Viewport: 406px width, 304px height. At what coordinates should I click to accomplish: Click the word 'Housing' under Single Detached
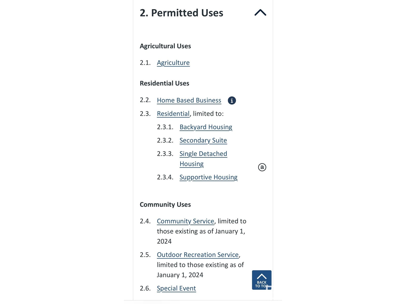click(192, 164)
